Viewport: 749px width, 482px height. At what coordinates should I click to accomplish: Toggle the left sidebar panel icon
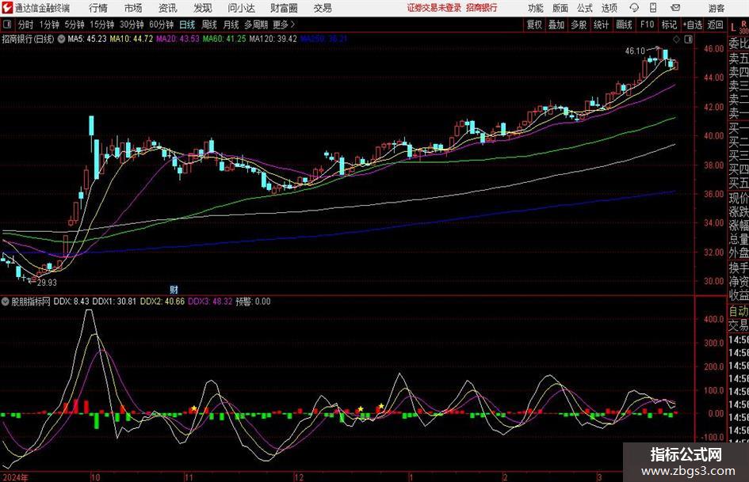click(x=6, y=25)
